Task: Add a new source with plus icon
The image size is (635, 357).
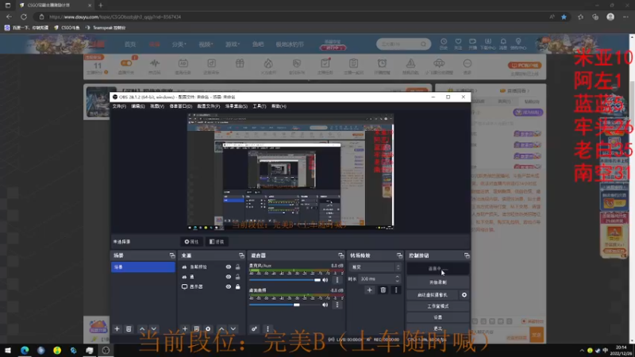Action: pyautogui.click(x=185, y=328)
